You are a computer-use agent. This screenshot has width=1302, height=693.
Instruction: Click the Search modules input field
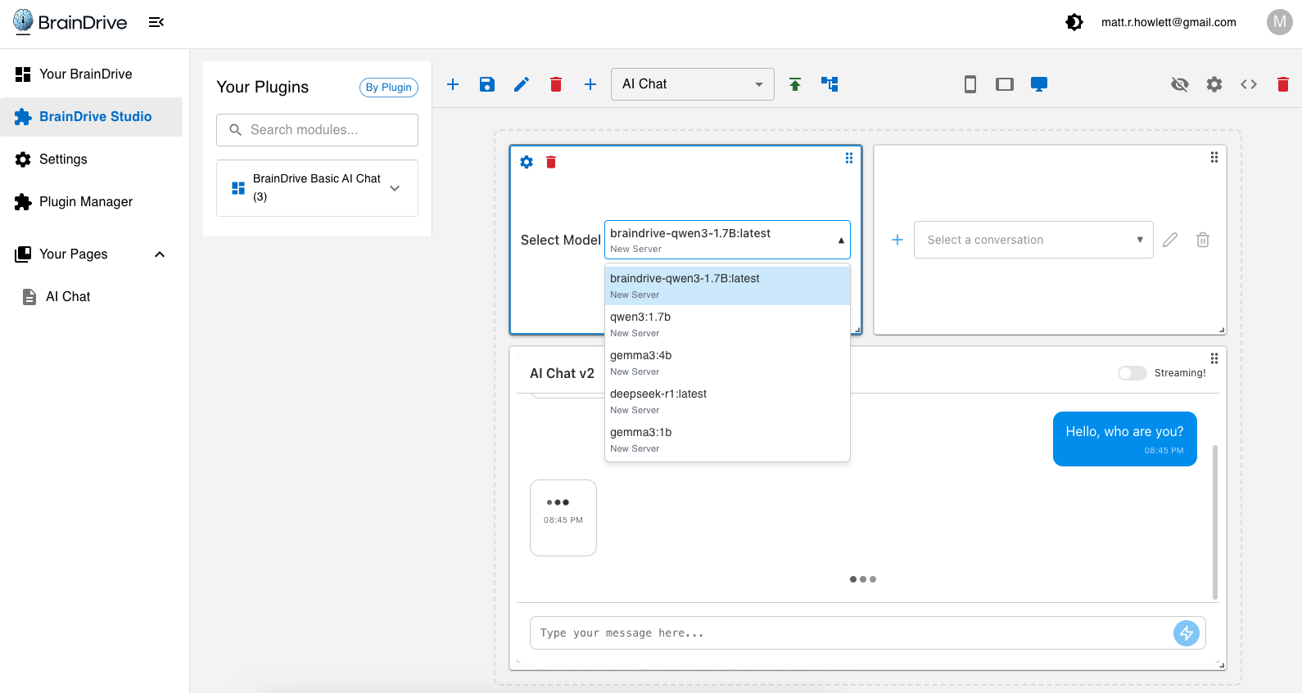click(318, 130)
